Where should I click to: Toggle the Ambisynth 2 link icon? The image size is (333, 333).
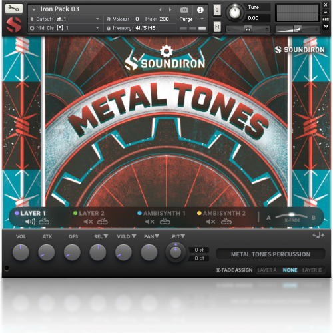point(226,222)
